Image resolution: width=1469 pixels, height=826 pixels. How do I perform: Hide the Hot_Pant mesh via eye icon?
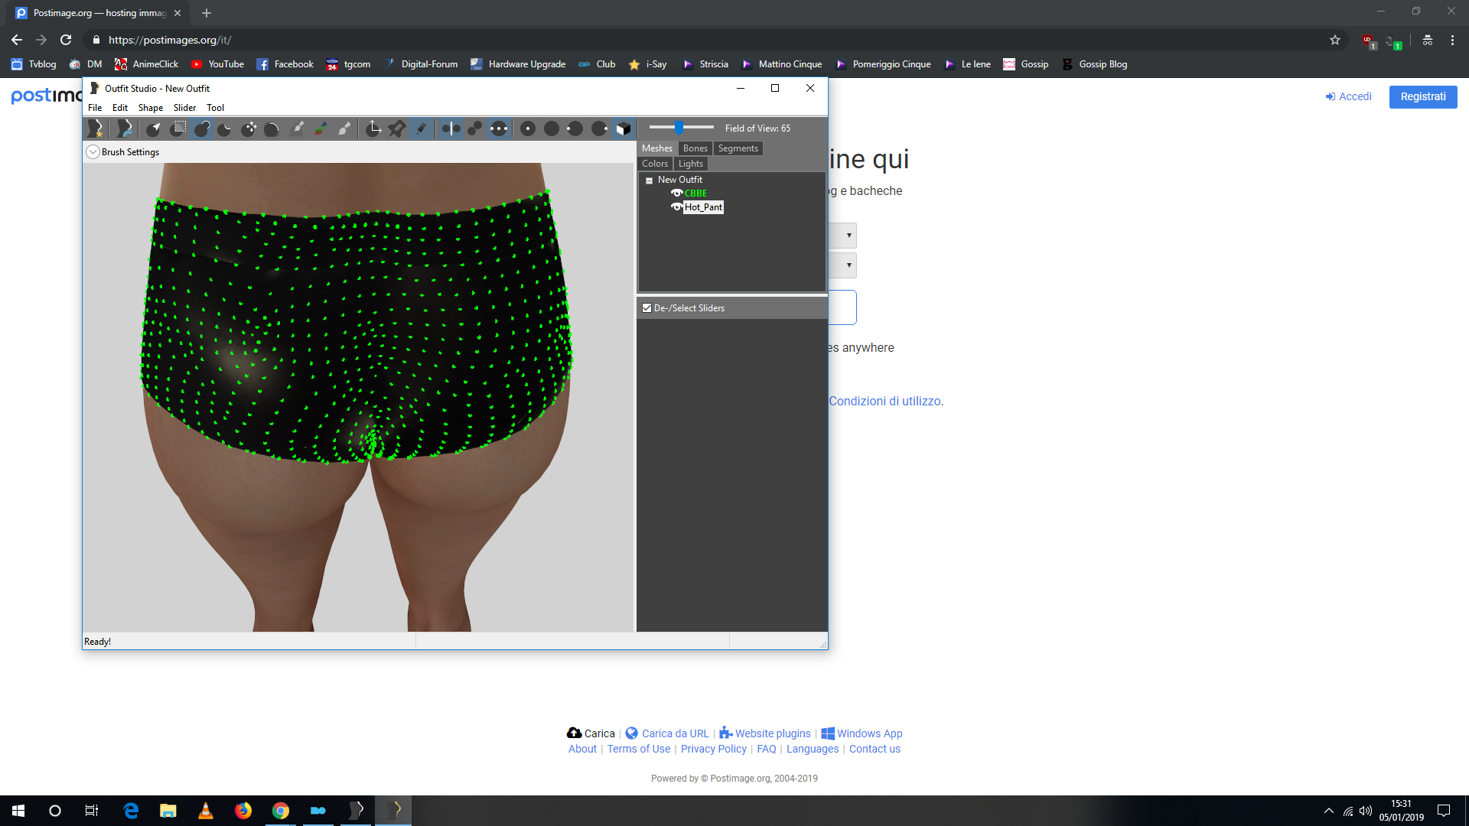point(676,207)
